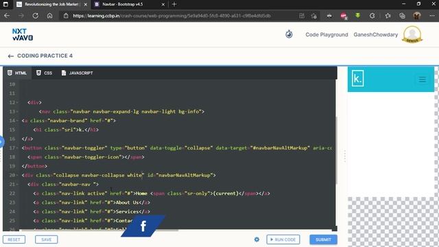439x247 pixels.
Task: Go back with the Coding Practice 4 arrow
Action: click(11, 56)
